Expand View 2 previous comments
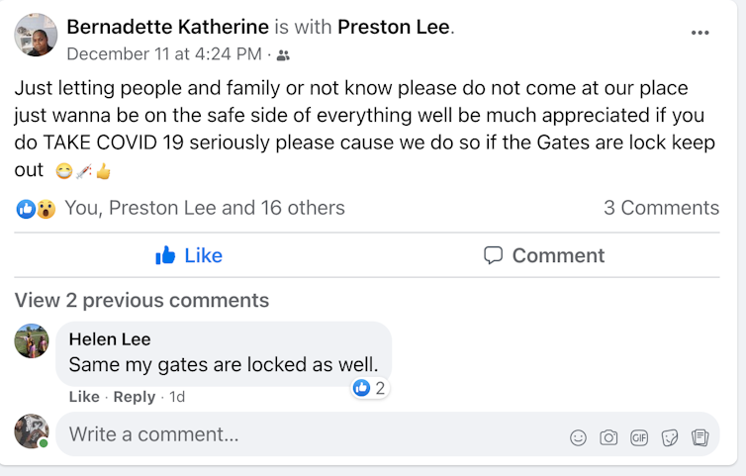The image size is (746, 476). click(x=141, y=300)
